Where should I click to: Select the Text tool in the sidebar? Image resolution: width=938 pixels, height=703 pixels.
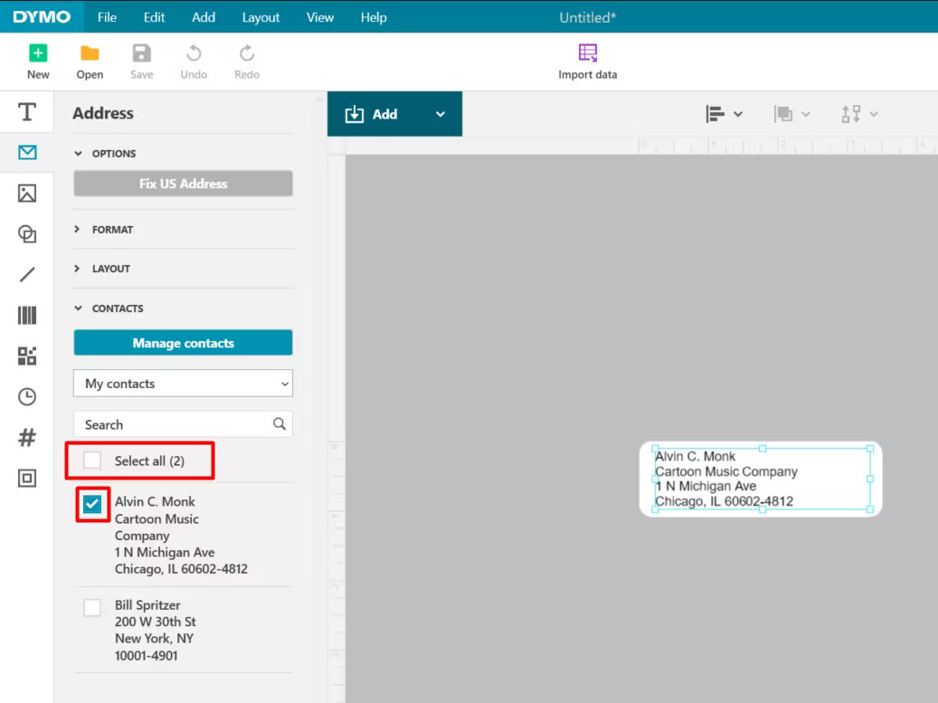pyautogui.click(x=26, y=112)
